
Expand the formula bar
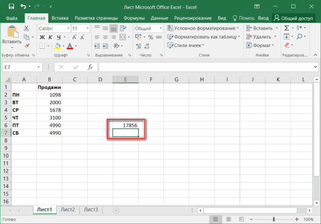tap(315, 67)
